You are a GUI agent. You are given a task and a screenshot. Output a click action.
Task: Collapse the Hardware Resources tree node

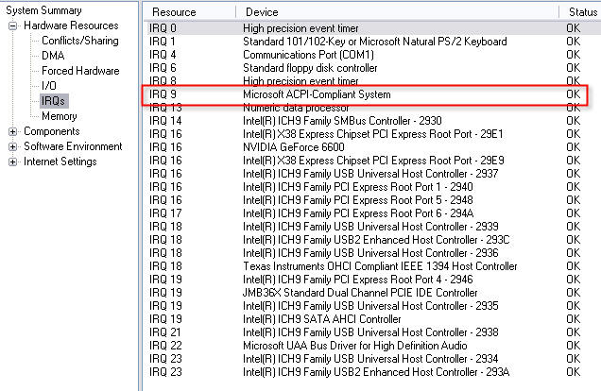pos(13,25)
